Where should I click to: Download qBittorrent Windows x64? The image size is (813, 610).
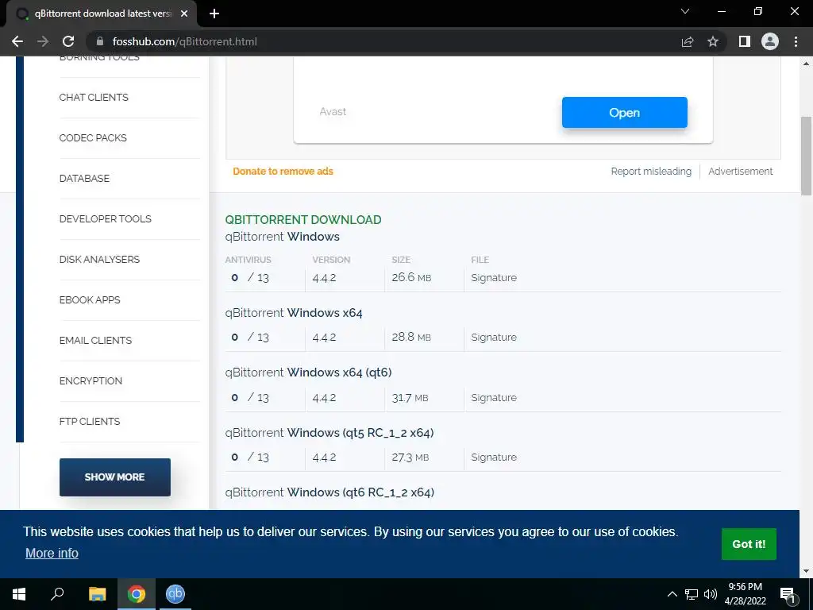pos(294,313)
